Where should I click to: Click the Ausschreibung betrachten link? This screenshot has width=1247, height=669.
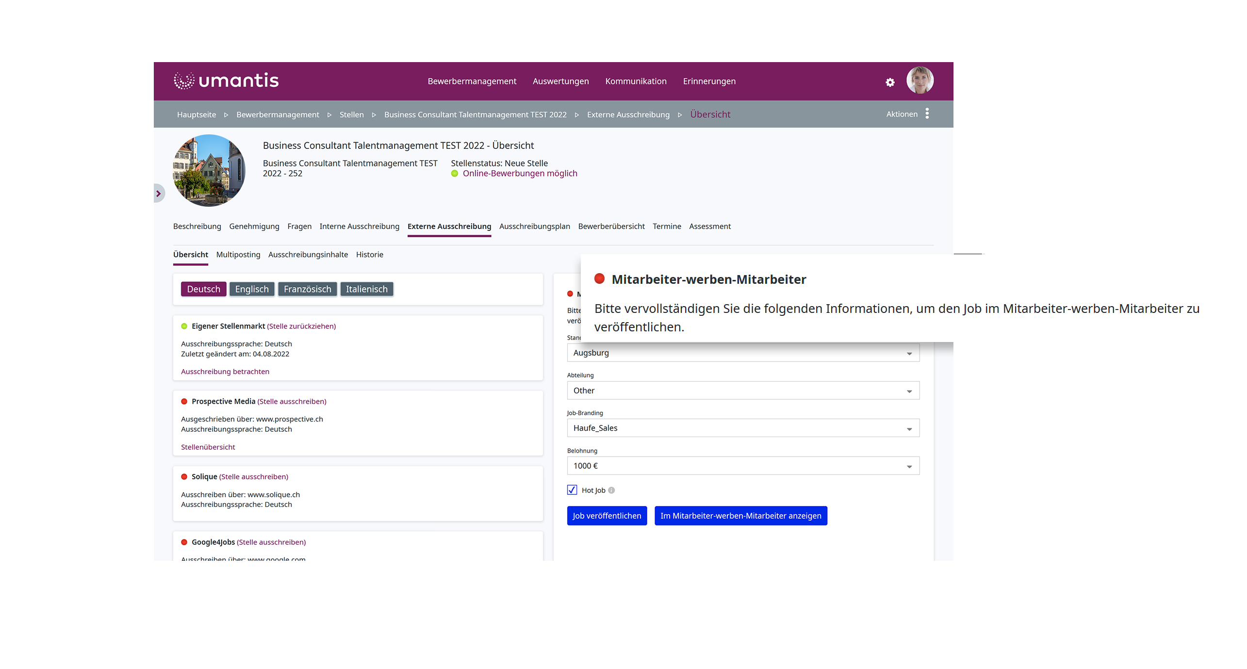pyautogui.click(x=225, y=372)
